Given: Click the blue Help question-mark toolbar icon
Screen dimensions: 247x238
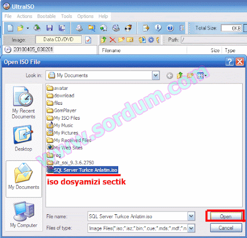Looking at the screenshot, I should coord(170,28).
